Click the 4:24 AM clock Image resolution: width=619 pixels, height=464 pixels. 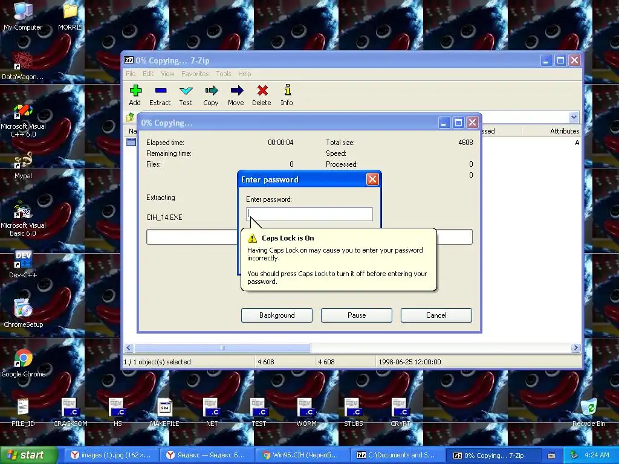click(597, 455)
